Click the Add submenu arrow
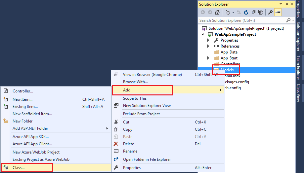This screenshot has width=306, height=173. [x=221, y=90]
